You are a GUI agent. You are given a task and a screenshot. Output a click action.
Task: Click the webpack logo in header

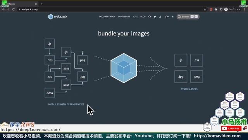click(58, 16)
